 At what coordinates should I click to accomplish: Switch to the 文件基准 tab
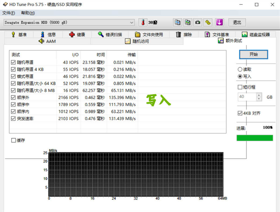pyautogui.click(x=217, y=35)
